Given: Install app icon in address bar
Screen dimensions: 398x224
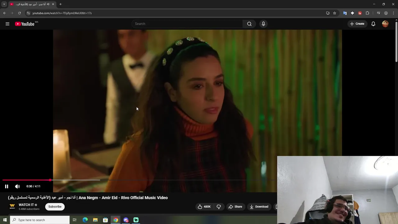Looking at the screenshot, I should [x=328, y=13].
